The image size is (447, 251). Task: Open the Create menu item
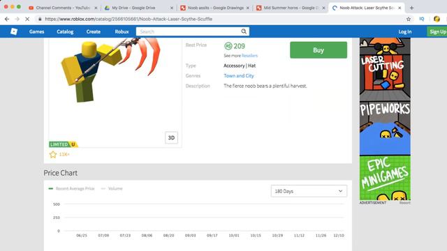click(94, 31)
